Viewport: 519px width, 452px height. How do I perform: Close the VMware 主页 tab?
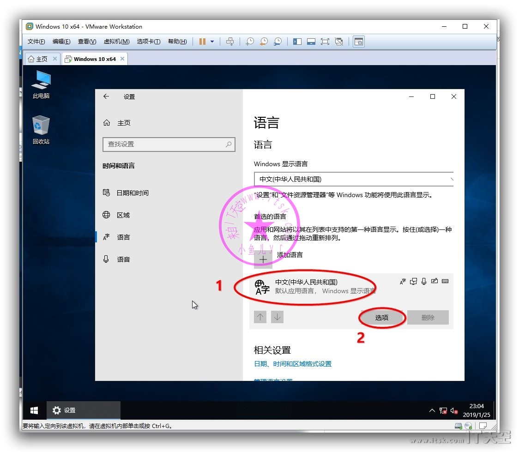coord(55,59)
